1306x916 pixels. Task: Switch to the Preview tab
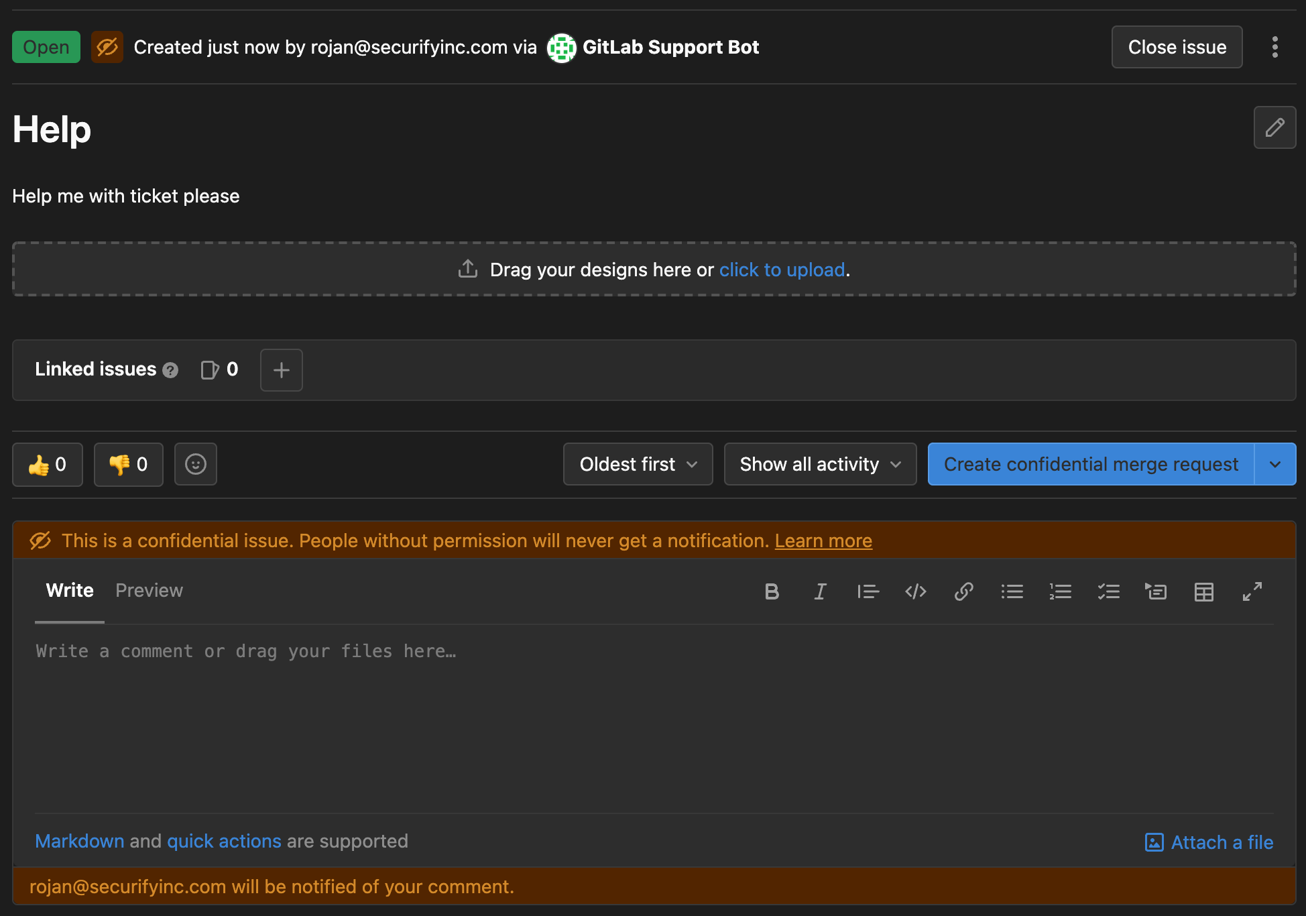point(149,591)
